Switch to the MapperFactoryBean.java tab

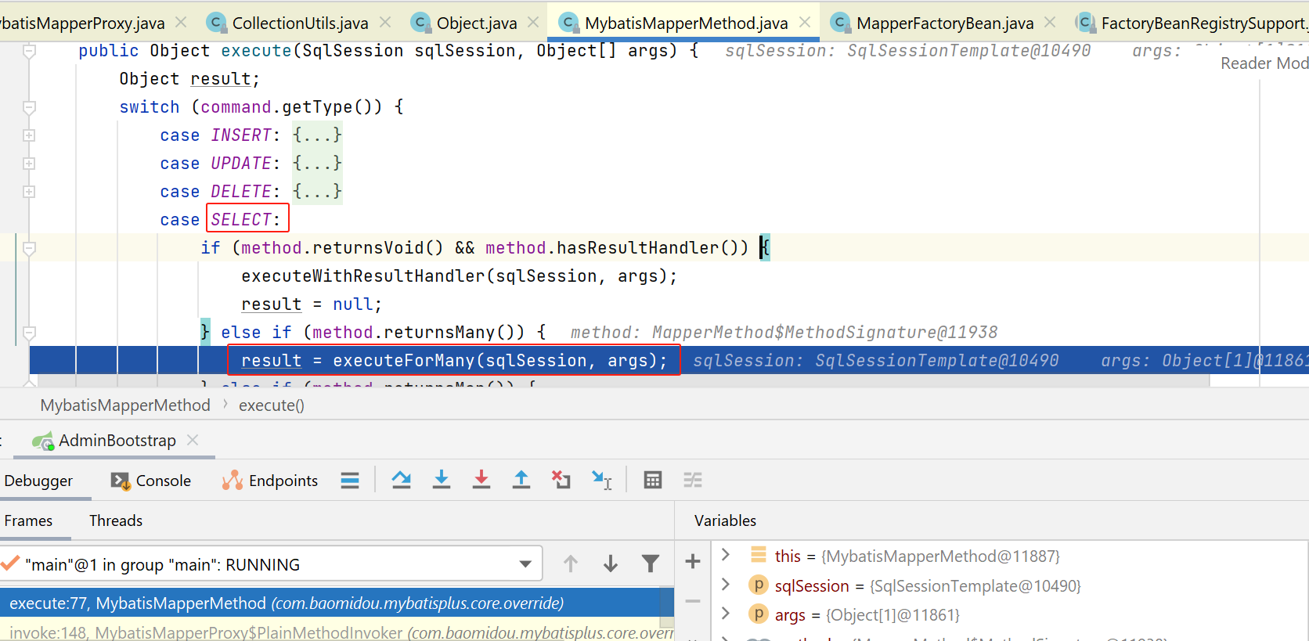point(944,23)
